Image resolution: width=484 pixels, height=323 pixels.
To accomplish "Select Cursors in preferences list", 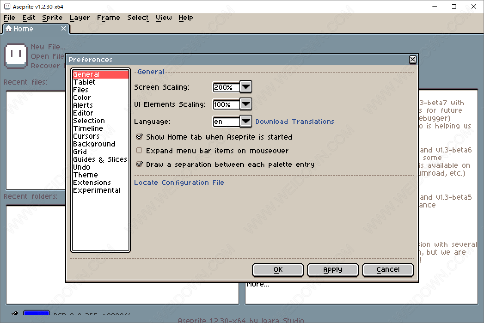I will pos(100,136).
